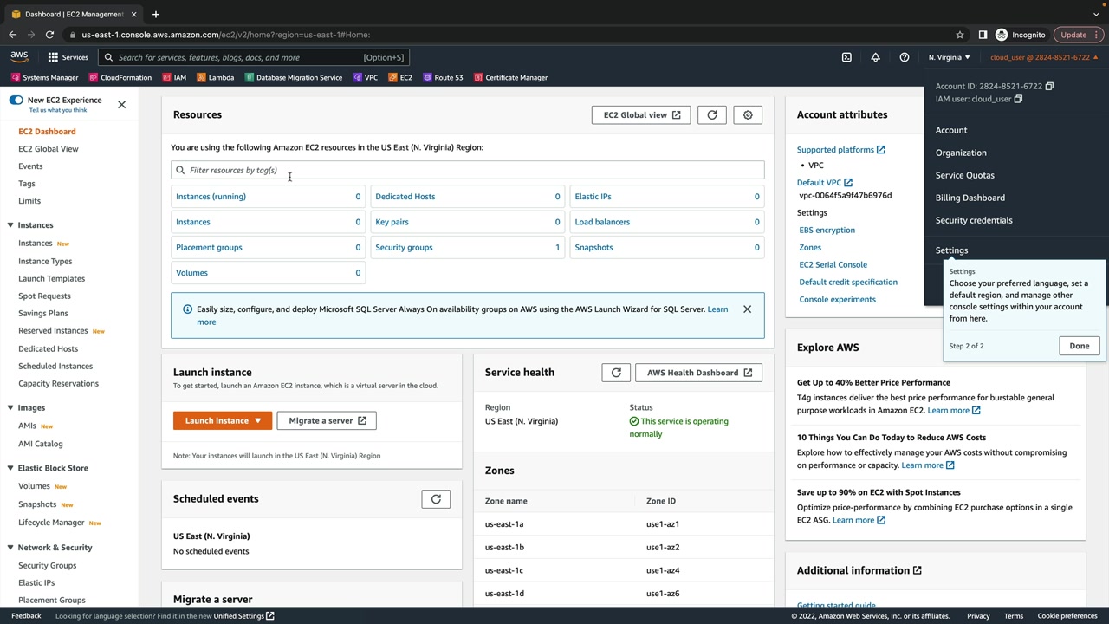Open the N. Virginia region dropdown

click(949, 57)
